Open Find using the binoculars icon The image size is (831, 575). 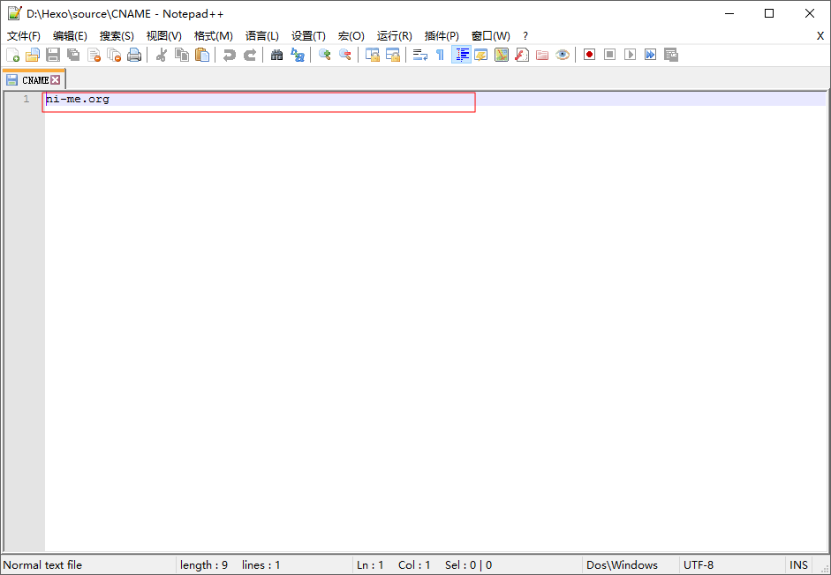point(276,55)
